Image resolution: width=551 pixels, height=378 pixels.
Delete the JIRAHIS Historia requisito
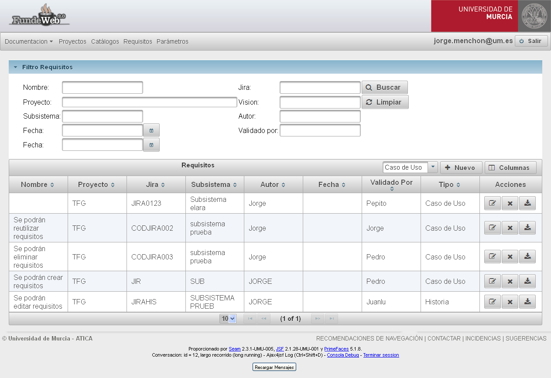(510, 302)
